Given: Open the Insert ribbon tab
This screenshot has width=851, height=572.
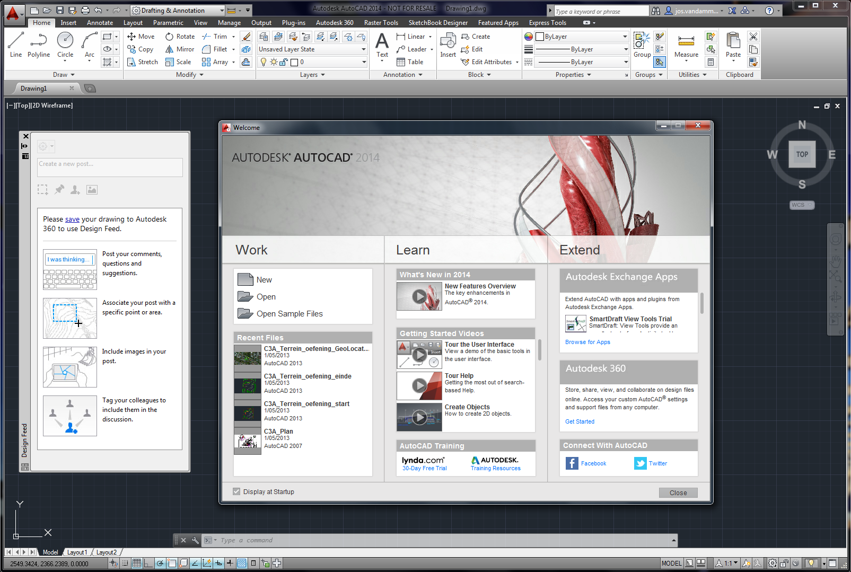Looking at the screenshot, I should tap(68, 23).
